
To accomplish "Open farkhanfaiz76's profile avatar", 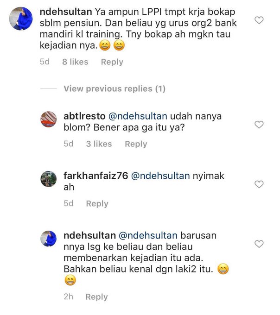I will point(48,179).
